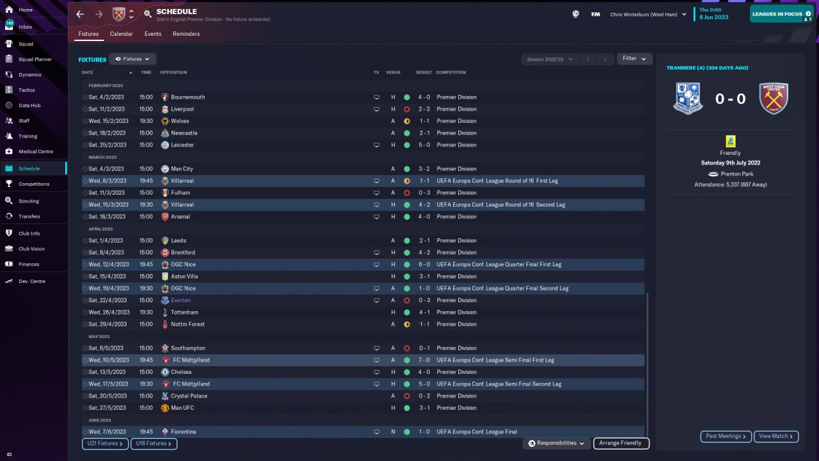Click the search magnifier icon
The height and width of the screenshot is (461, 819).
[x=148, y=14]
